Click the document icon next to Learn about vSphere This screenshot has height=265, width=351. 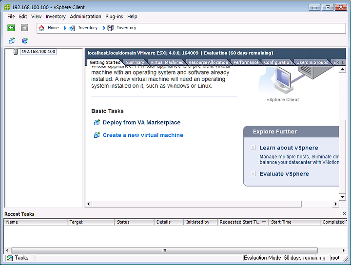coord(253,148)
